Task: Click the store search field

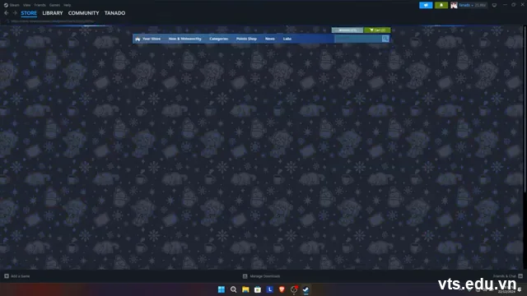Action: click(358, 39)
